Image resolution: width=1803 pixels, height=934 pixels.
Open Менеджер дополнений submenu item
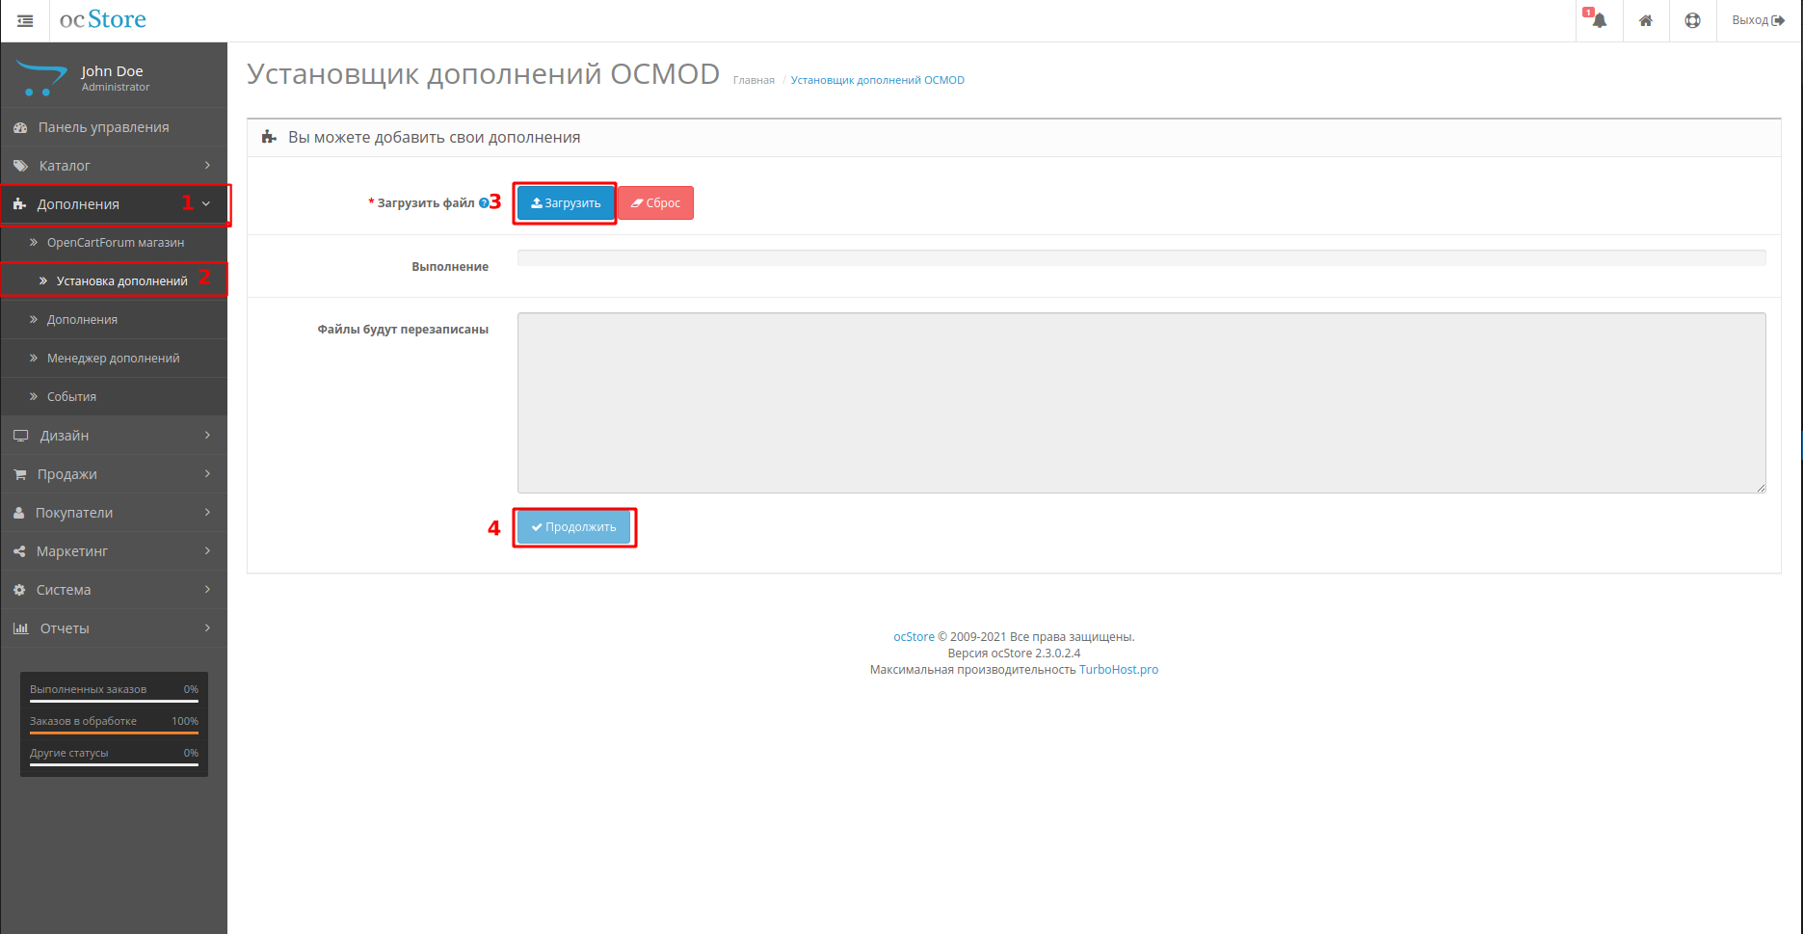113,359
